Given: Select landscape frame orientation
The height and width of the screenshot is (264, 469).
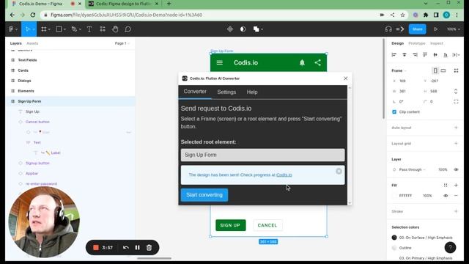Looking at the screenshot, I should [443, 70].
